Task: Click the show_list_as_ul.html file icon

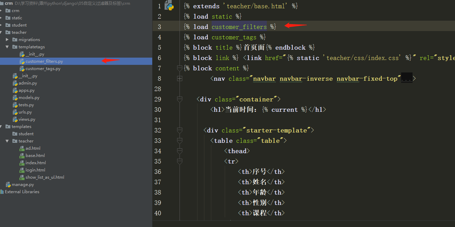Action: click(x=22, y=177)
